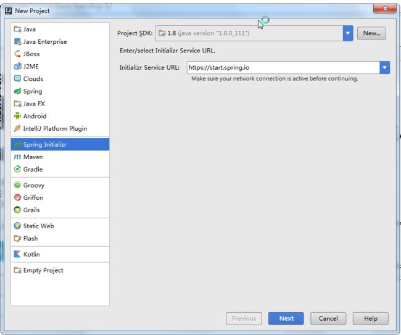401x335 pixels.
Task: Select Gradle in the list
Action: point(60,169)
